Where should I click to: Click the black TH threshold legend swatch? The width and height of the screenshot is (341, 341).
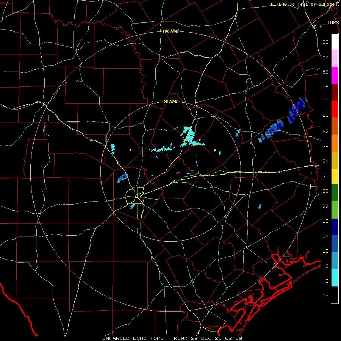pos(335,295)
